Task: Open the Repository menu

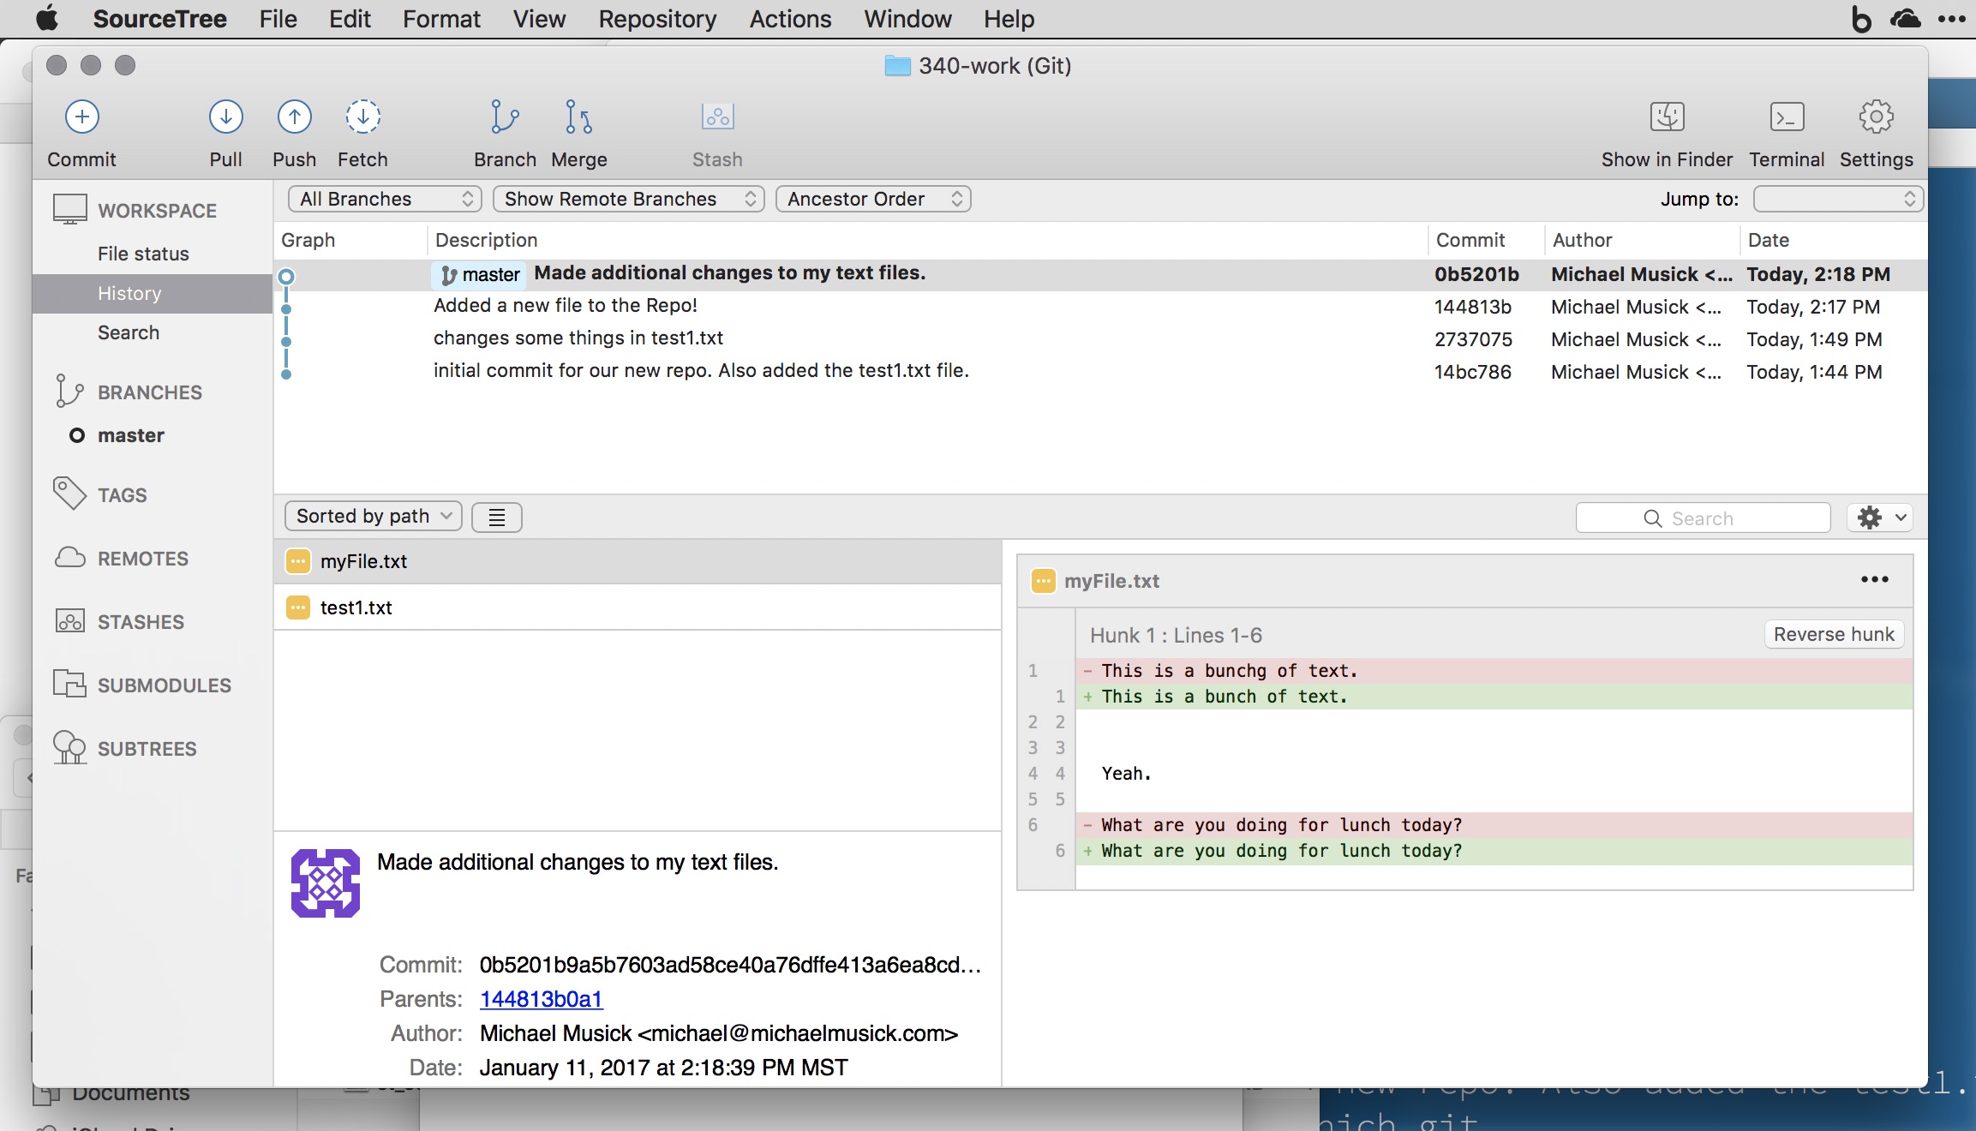Action: (x=657, y=19)
